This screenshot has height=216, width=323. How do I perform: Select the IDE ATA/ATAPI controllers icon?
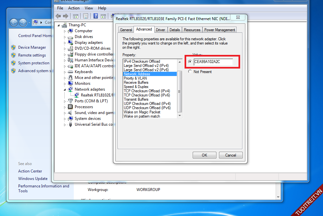(71, 66)
